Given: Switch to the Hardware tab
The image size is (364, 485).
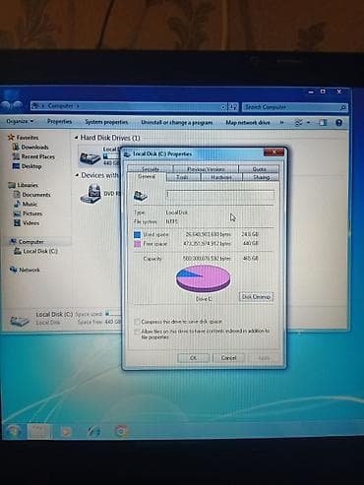Looking at the screenshot, I should (x=221, y=177).
